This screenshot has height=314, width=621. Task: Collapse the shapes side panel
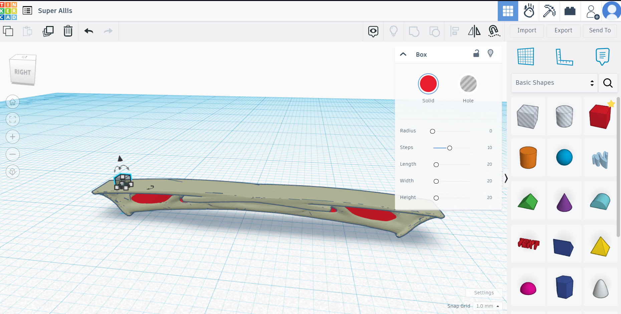[506, 178]
